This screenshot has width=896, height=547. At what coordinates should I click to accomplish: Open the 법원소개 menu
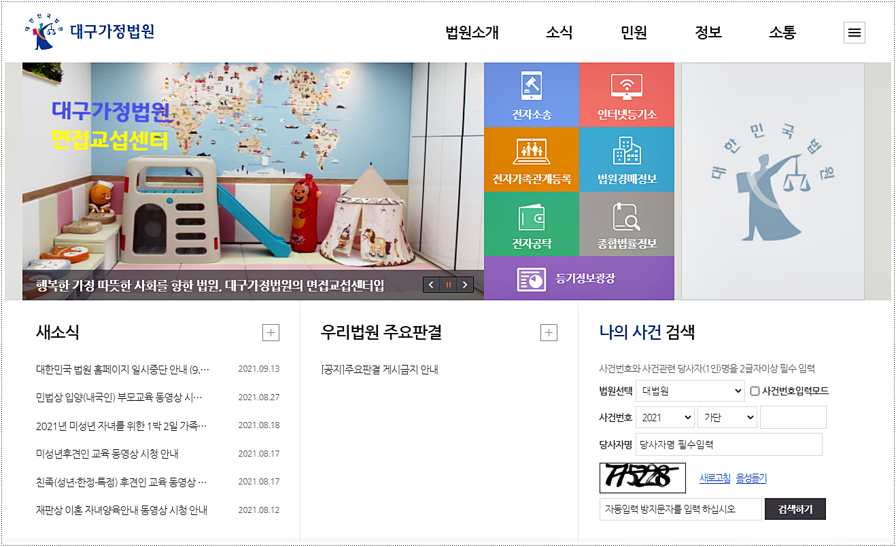(472, 33)
